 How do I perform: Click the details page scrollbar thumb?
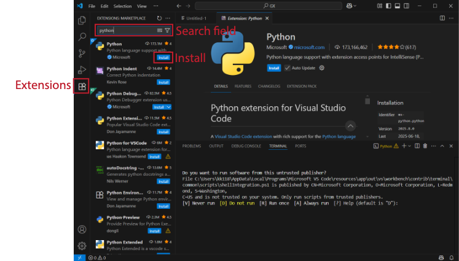[x=367, y=101]
